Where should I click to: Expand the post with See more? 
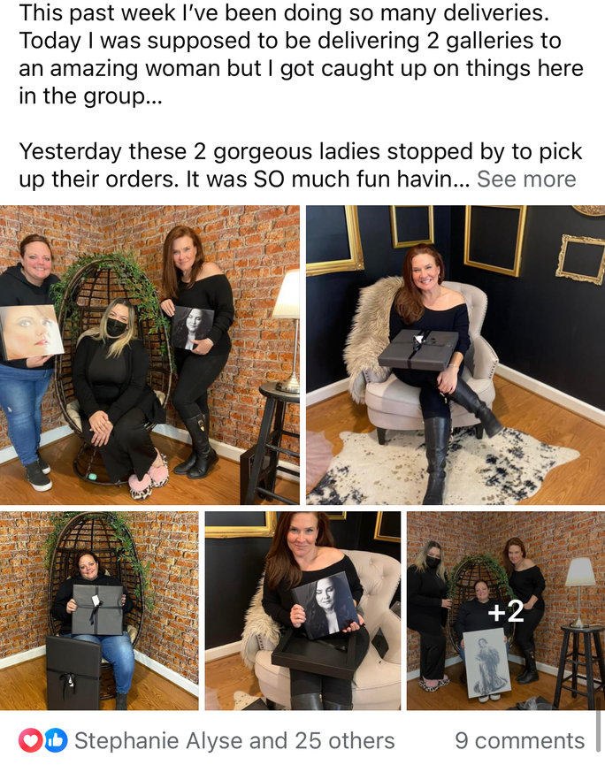coord(526,179)
